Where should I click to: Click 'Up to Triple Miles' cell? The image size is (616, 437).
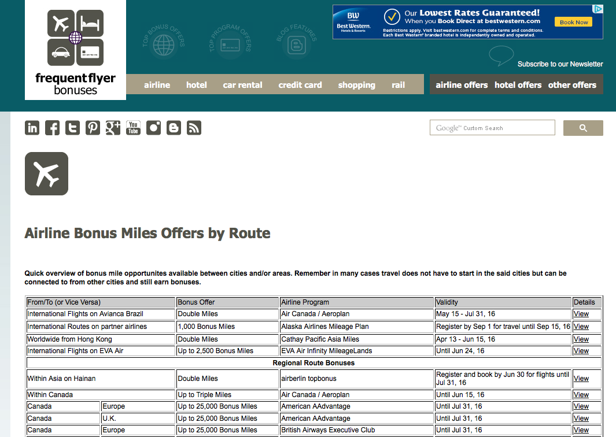[227, 395]
